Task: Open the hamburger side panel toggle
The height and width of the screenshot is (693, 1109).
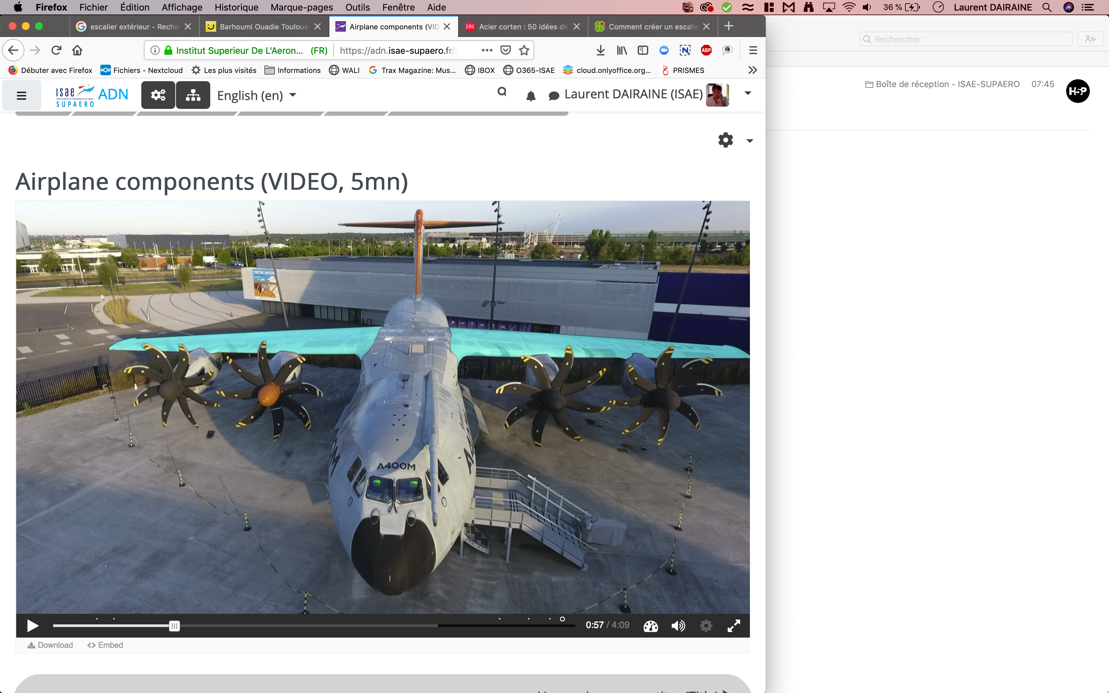Action: pyautogui.click(x=21, y=95)
